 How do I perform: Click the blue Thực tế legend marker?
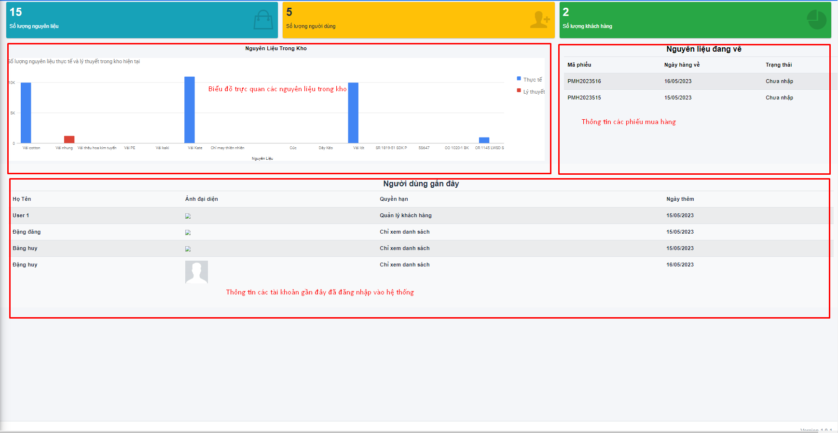519,79
